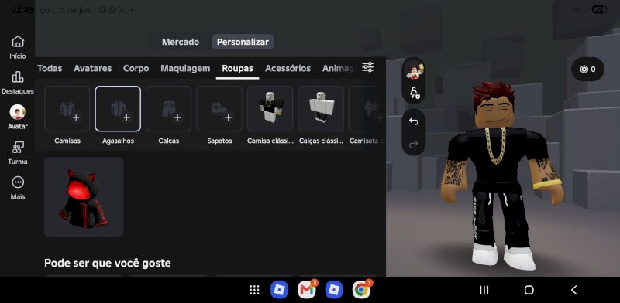Open the avatar body settings icon

coord(414,93)
